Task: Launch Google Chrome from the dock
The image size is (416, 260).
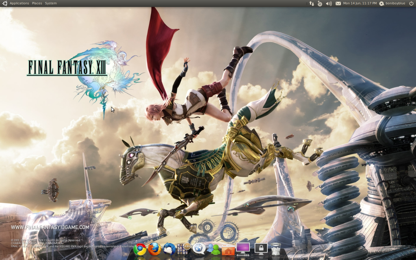Action: point(140,249)
